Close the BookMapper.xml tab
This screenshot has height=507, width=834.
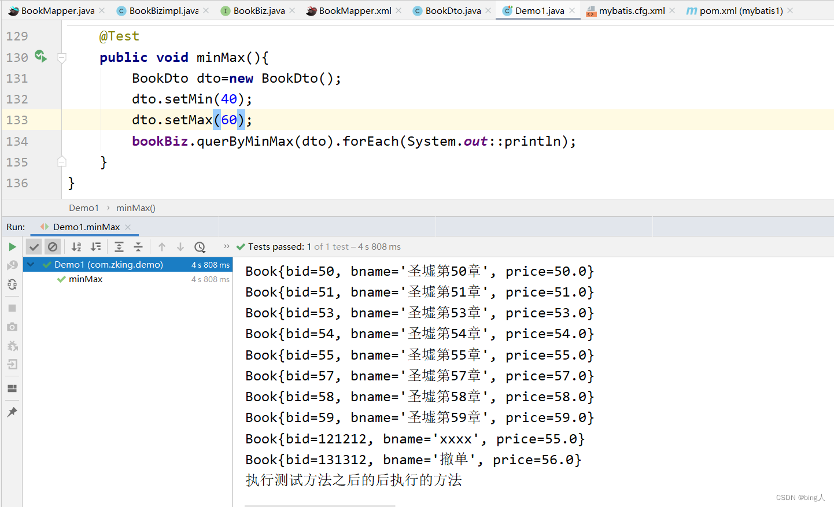[399, 10]
